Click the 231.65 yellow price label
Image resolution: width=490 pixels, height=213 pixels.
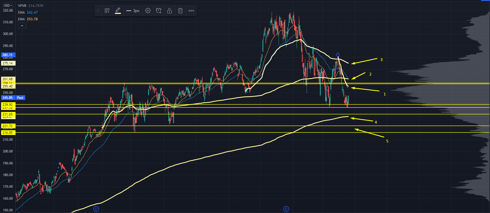pyautogui.click(x=8, y=114)
